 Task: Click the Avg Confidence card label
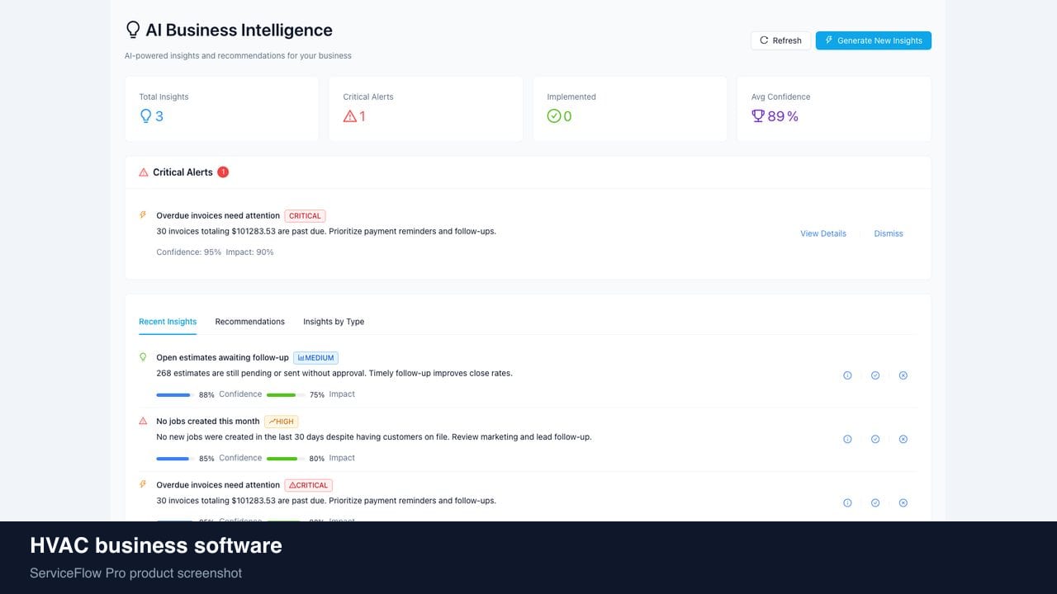781,97
